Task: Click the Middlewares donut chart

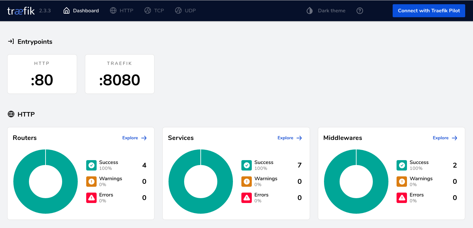Action: tap(356, 182)
